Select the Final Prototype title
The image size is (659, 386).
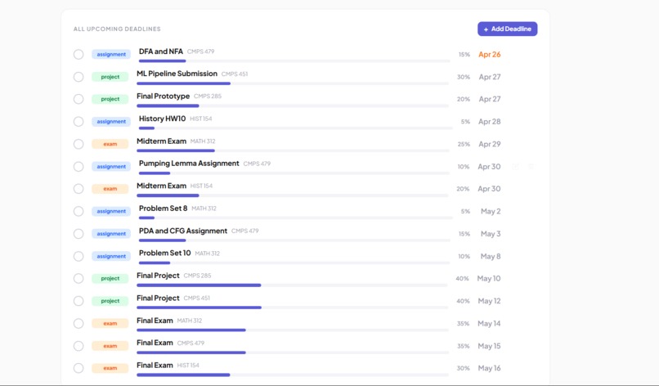point(163,96)
